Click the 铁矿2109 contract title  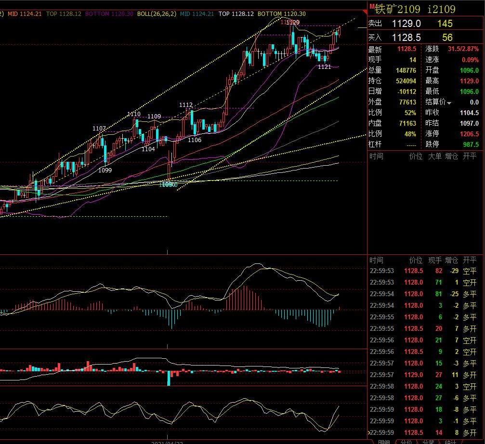[397, 9]
